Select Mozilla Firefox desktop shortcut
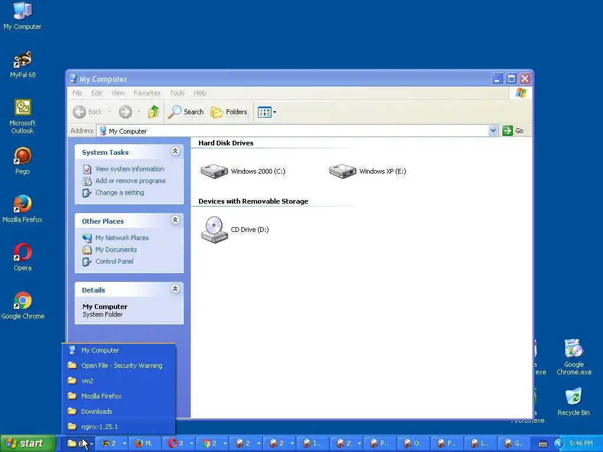The image size is (603, 452). click(x=22, y=209)
